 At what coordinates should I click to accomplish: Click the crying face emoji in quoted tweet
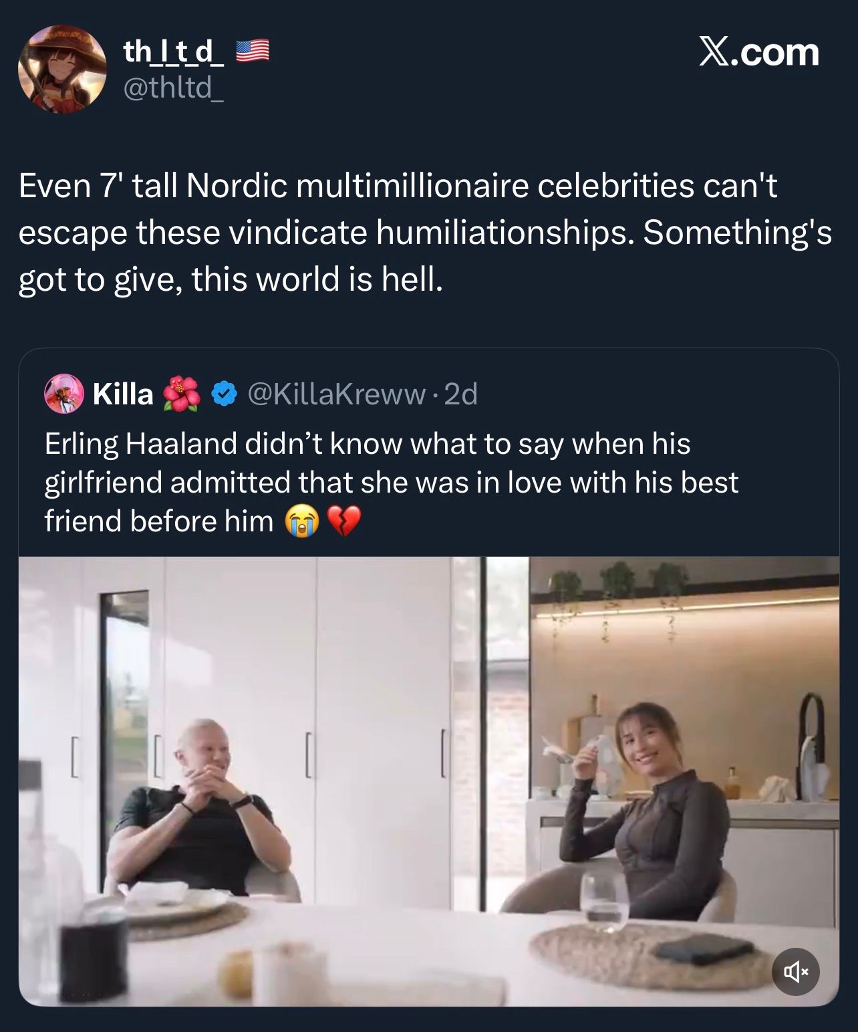(x=302, y=522)
